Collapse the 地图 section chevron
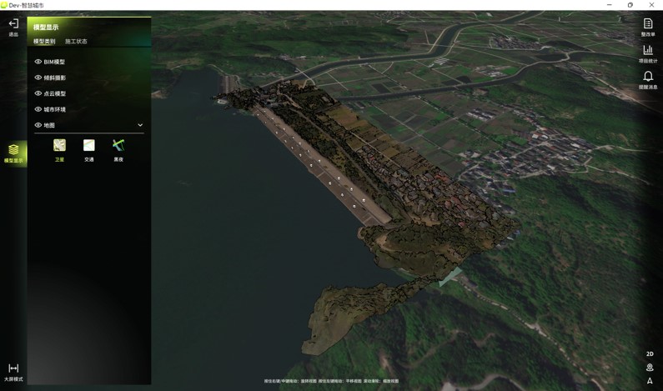The image size is (663, 391). (x=140, y=125)
